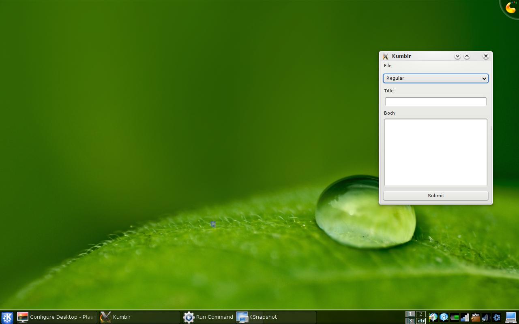Maximize the Kumblr window
Screen dimensions: 519x324
(467, 56)
